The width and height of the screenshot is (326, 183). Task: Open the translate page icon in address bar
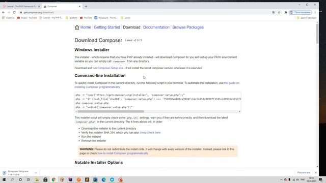pos(274,12)
